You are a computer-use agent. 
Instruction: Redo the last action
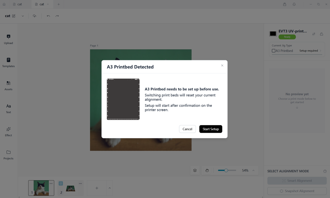click(x=57, y=16)
